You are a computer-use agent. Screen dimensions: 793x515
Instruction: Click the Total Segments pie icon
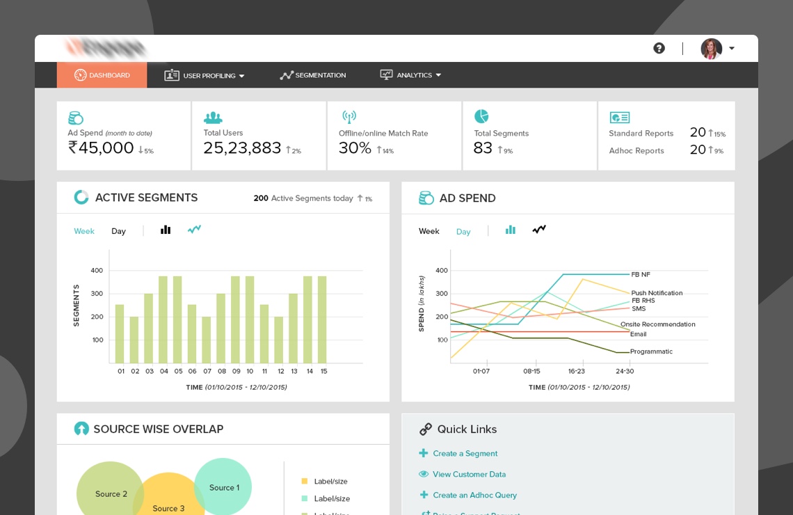pos(481,116)
